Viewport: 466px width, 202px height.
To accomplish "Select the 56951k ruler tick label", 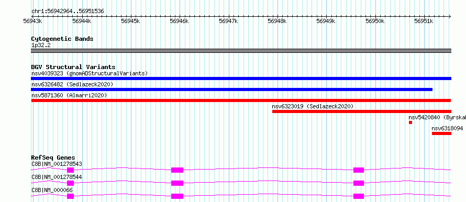I will [x=424, y=21].
